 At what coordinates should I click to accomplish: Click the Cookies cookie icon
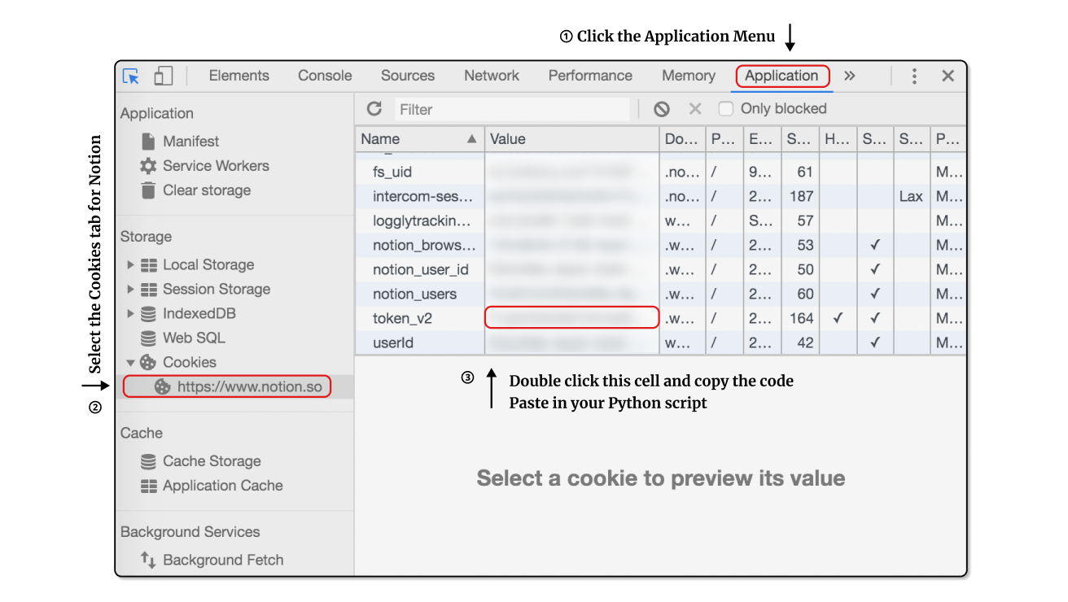click(148, 363)
